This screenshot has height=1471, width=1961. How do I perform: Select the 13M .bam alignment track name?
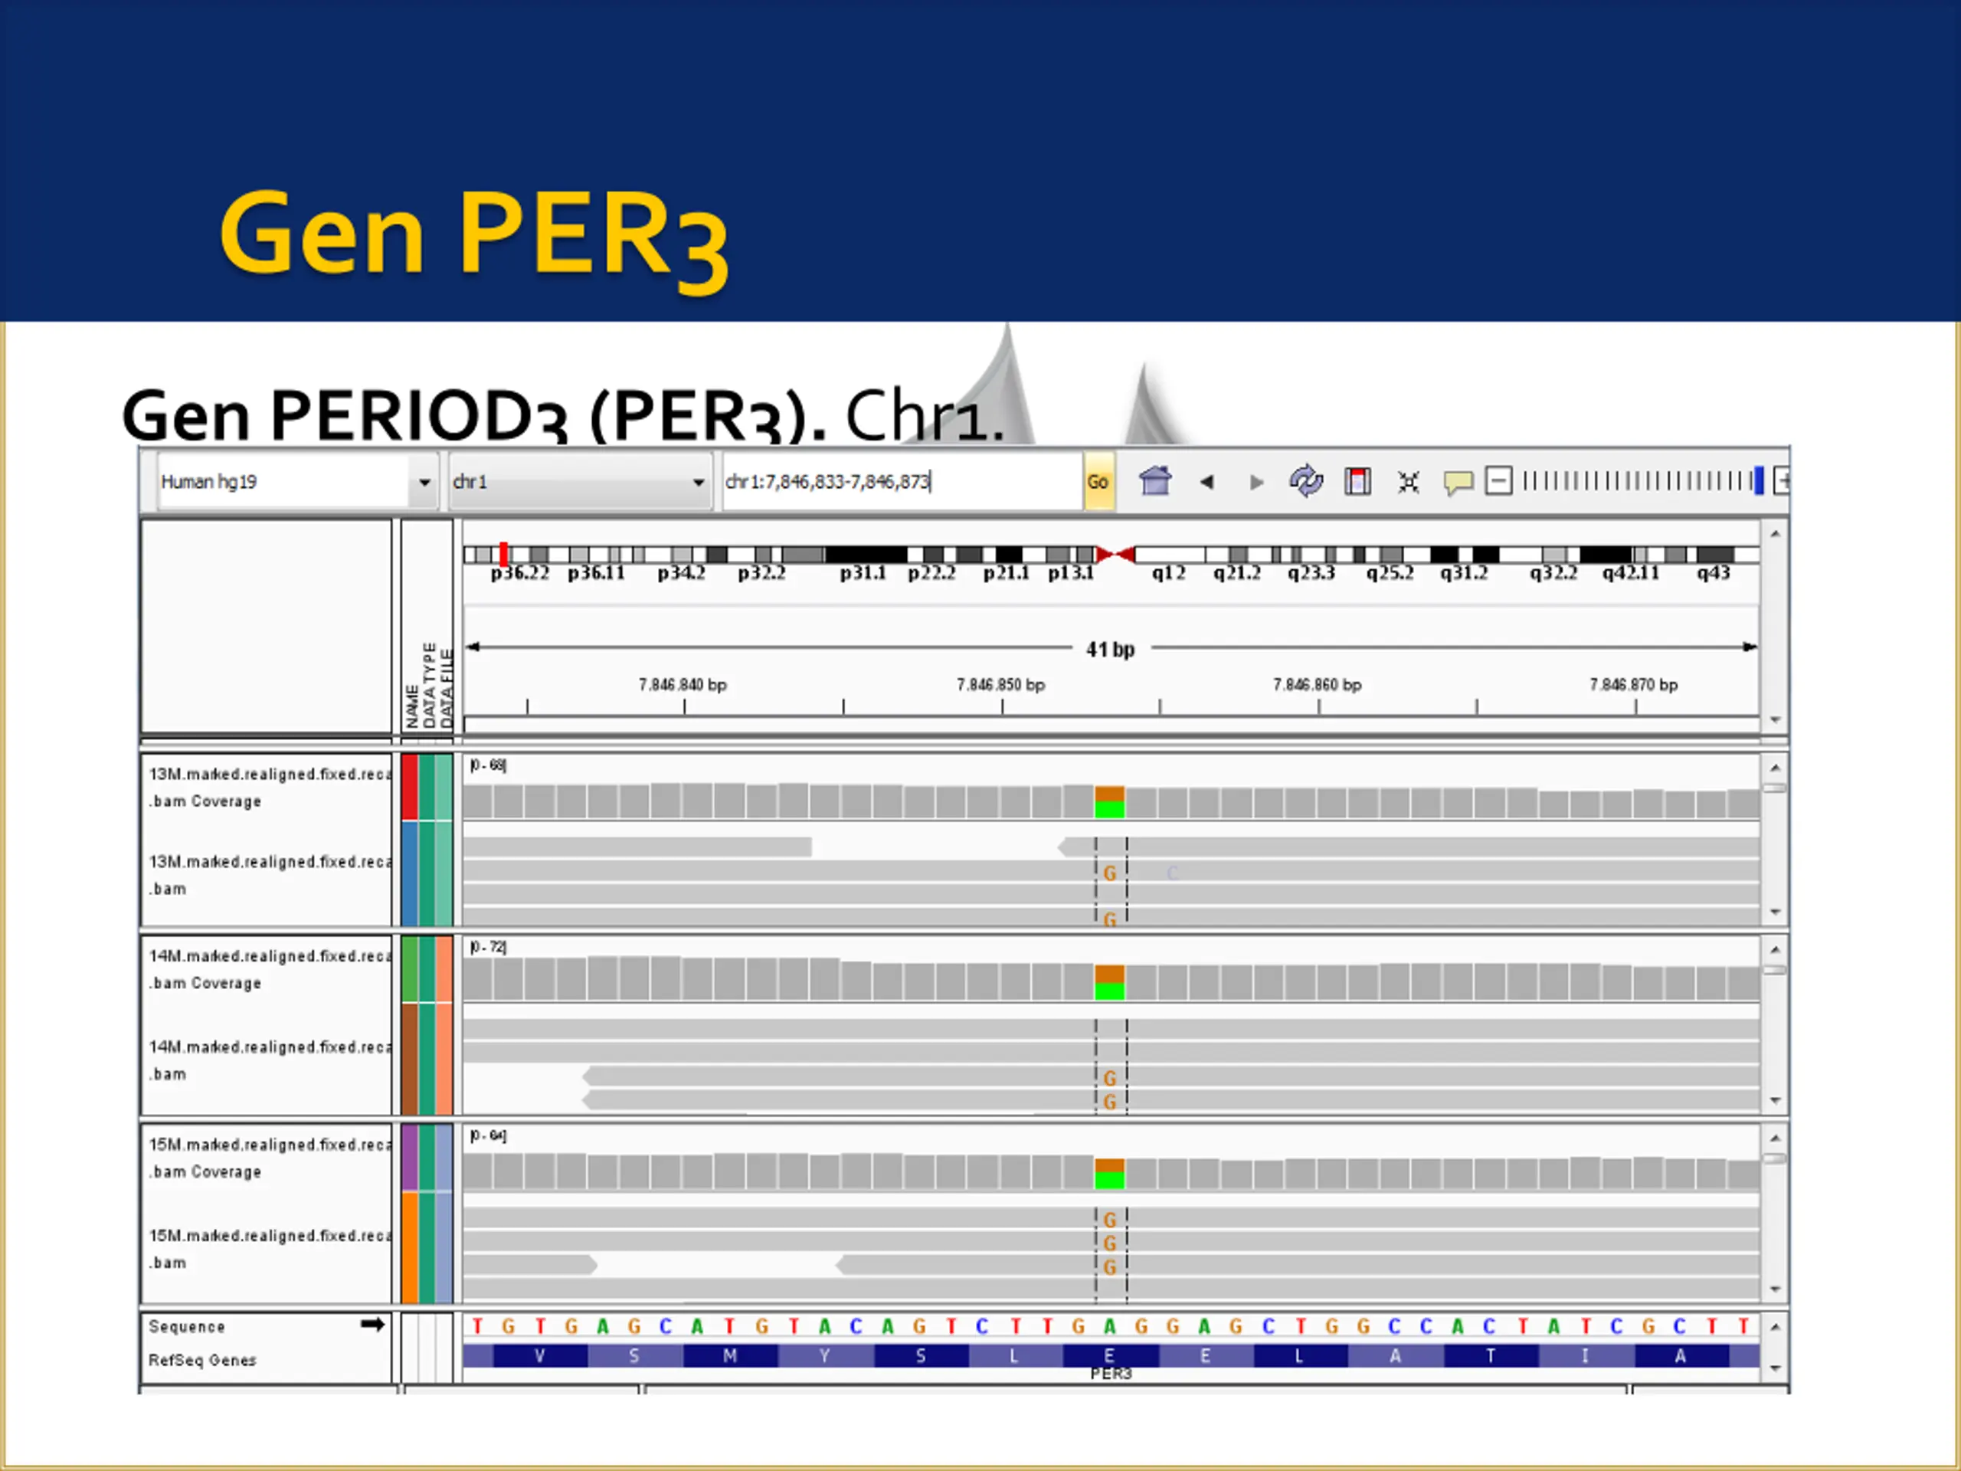(x=268, y=875)
